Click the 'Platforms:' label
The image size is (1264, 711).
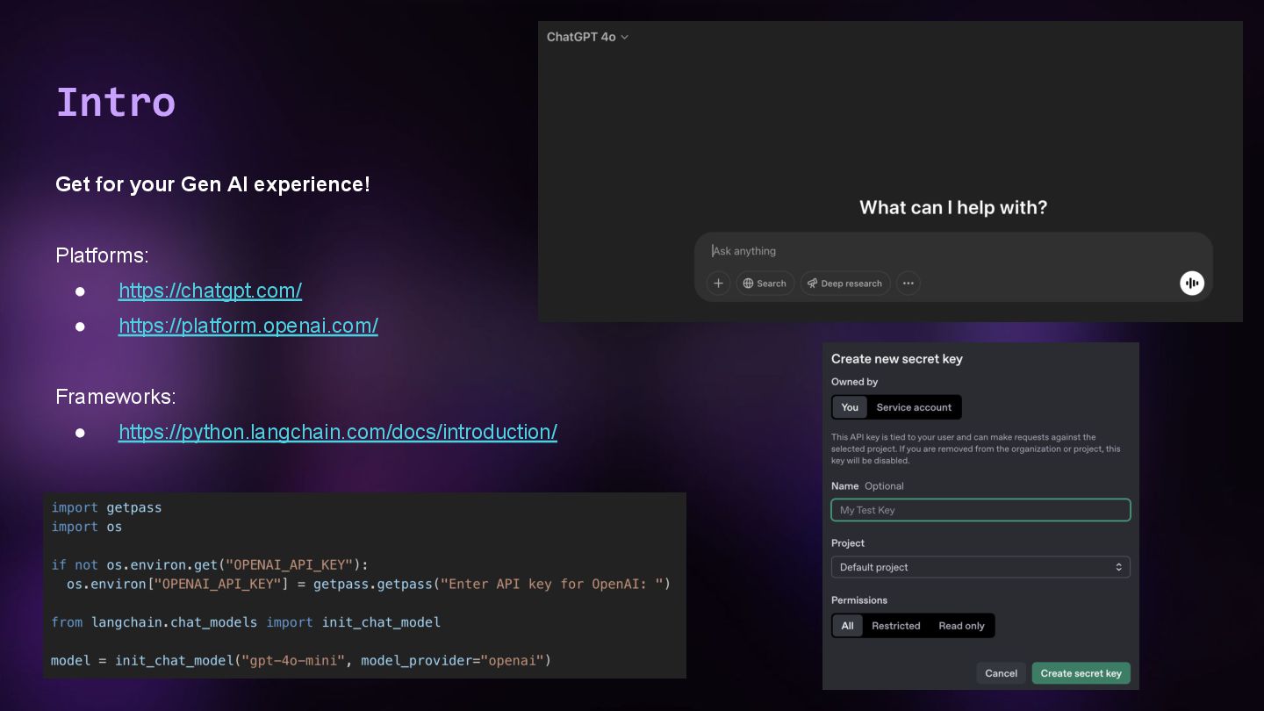102,255
